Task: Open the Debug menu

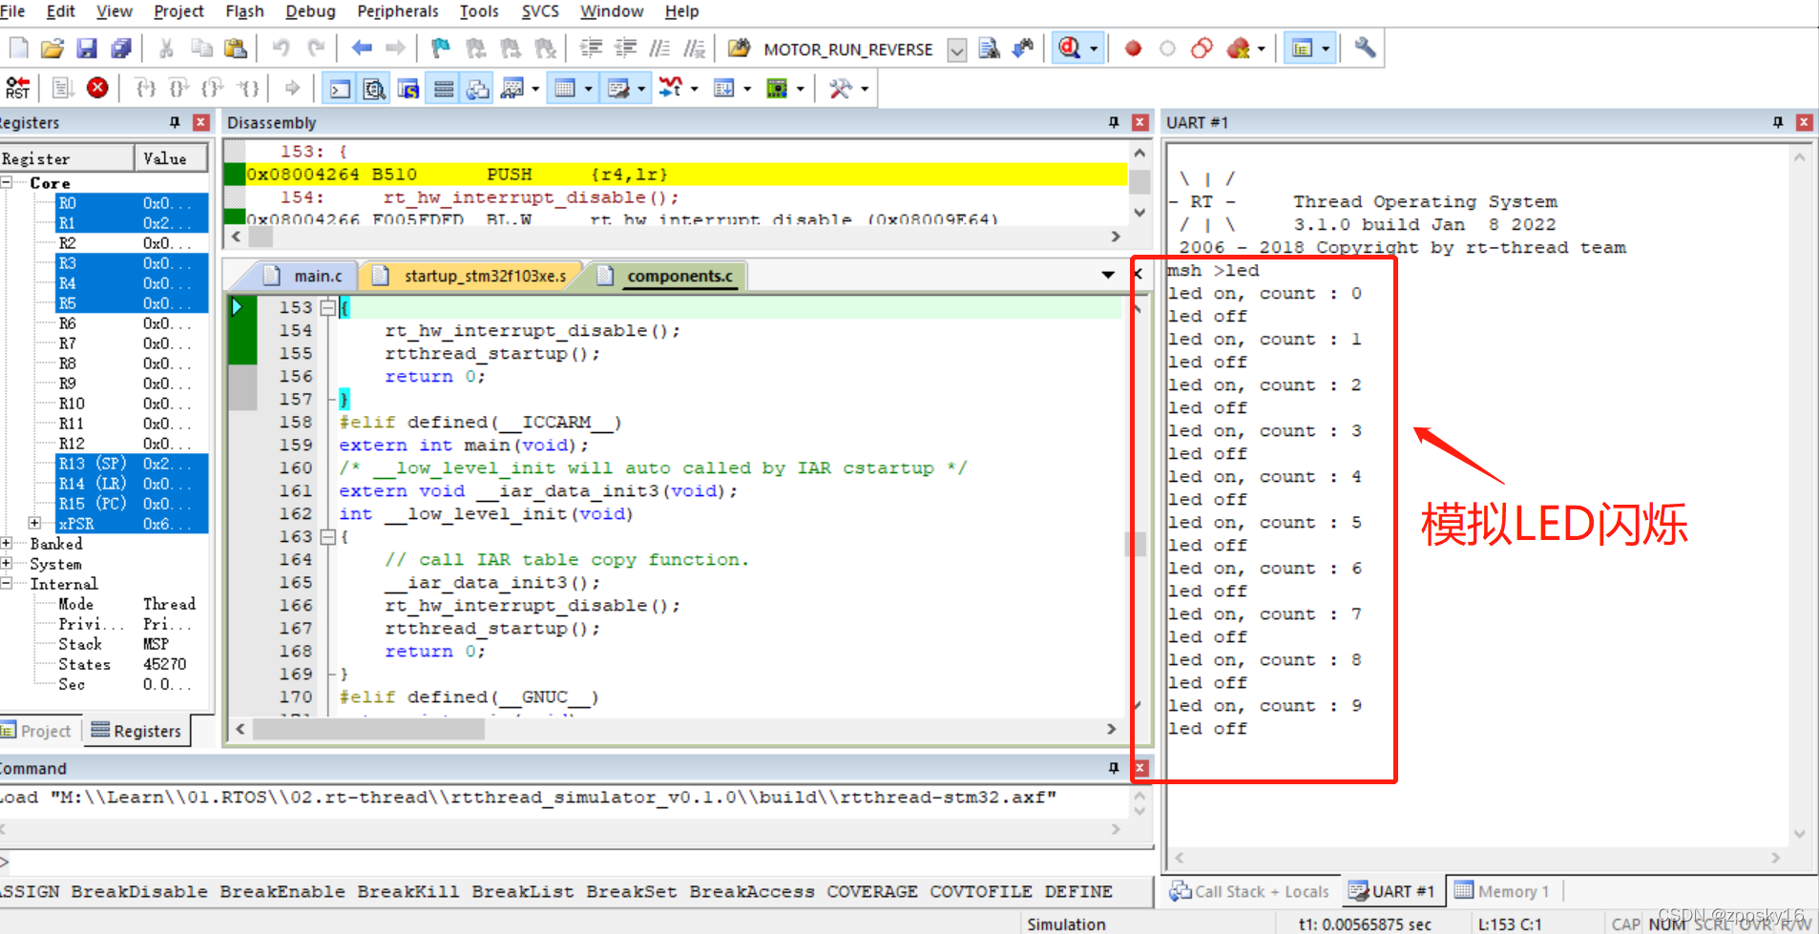Action: pos(310,11)
